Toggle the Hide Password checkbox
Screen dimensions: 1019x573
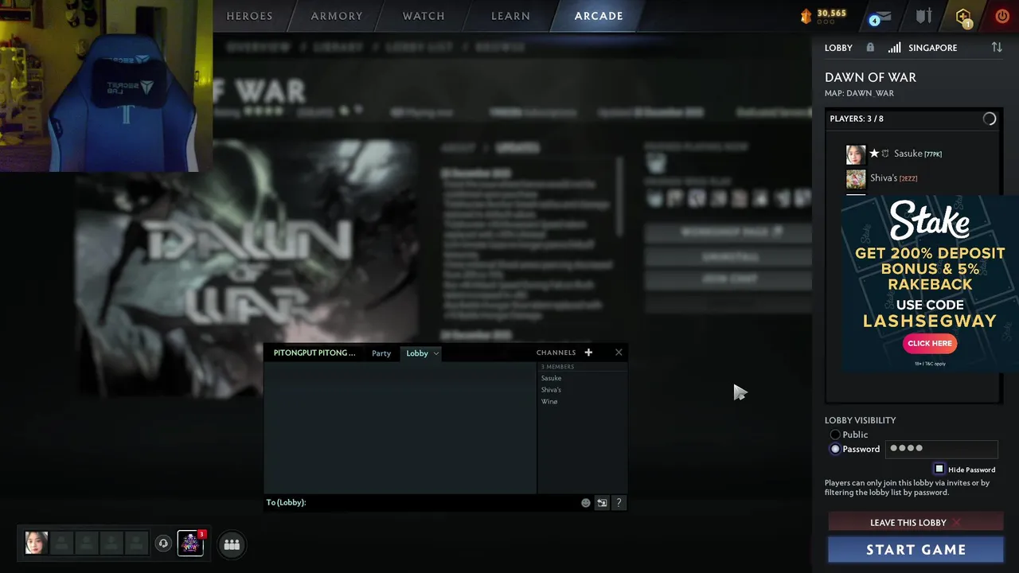pos(939,470)
